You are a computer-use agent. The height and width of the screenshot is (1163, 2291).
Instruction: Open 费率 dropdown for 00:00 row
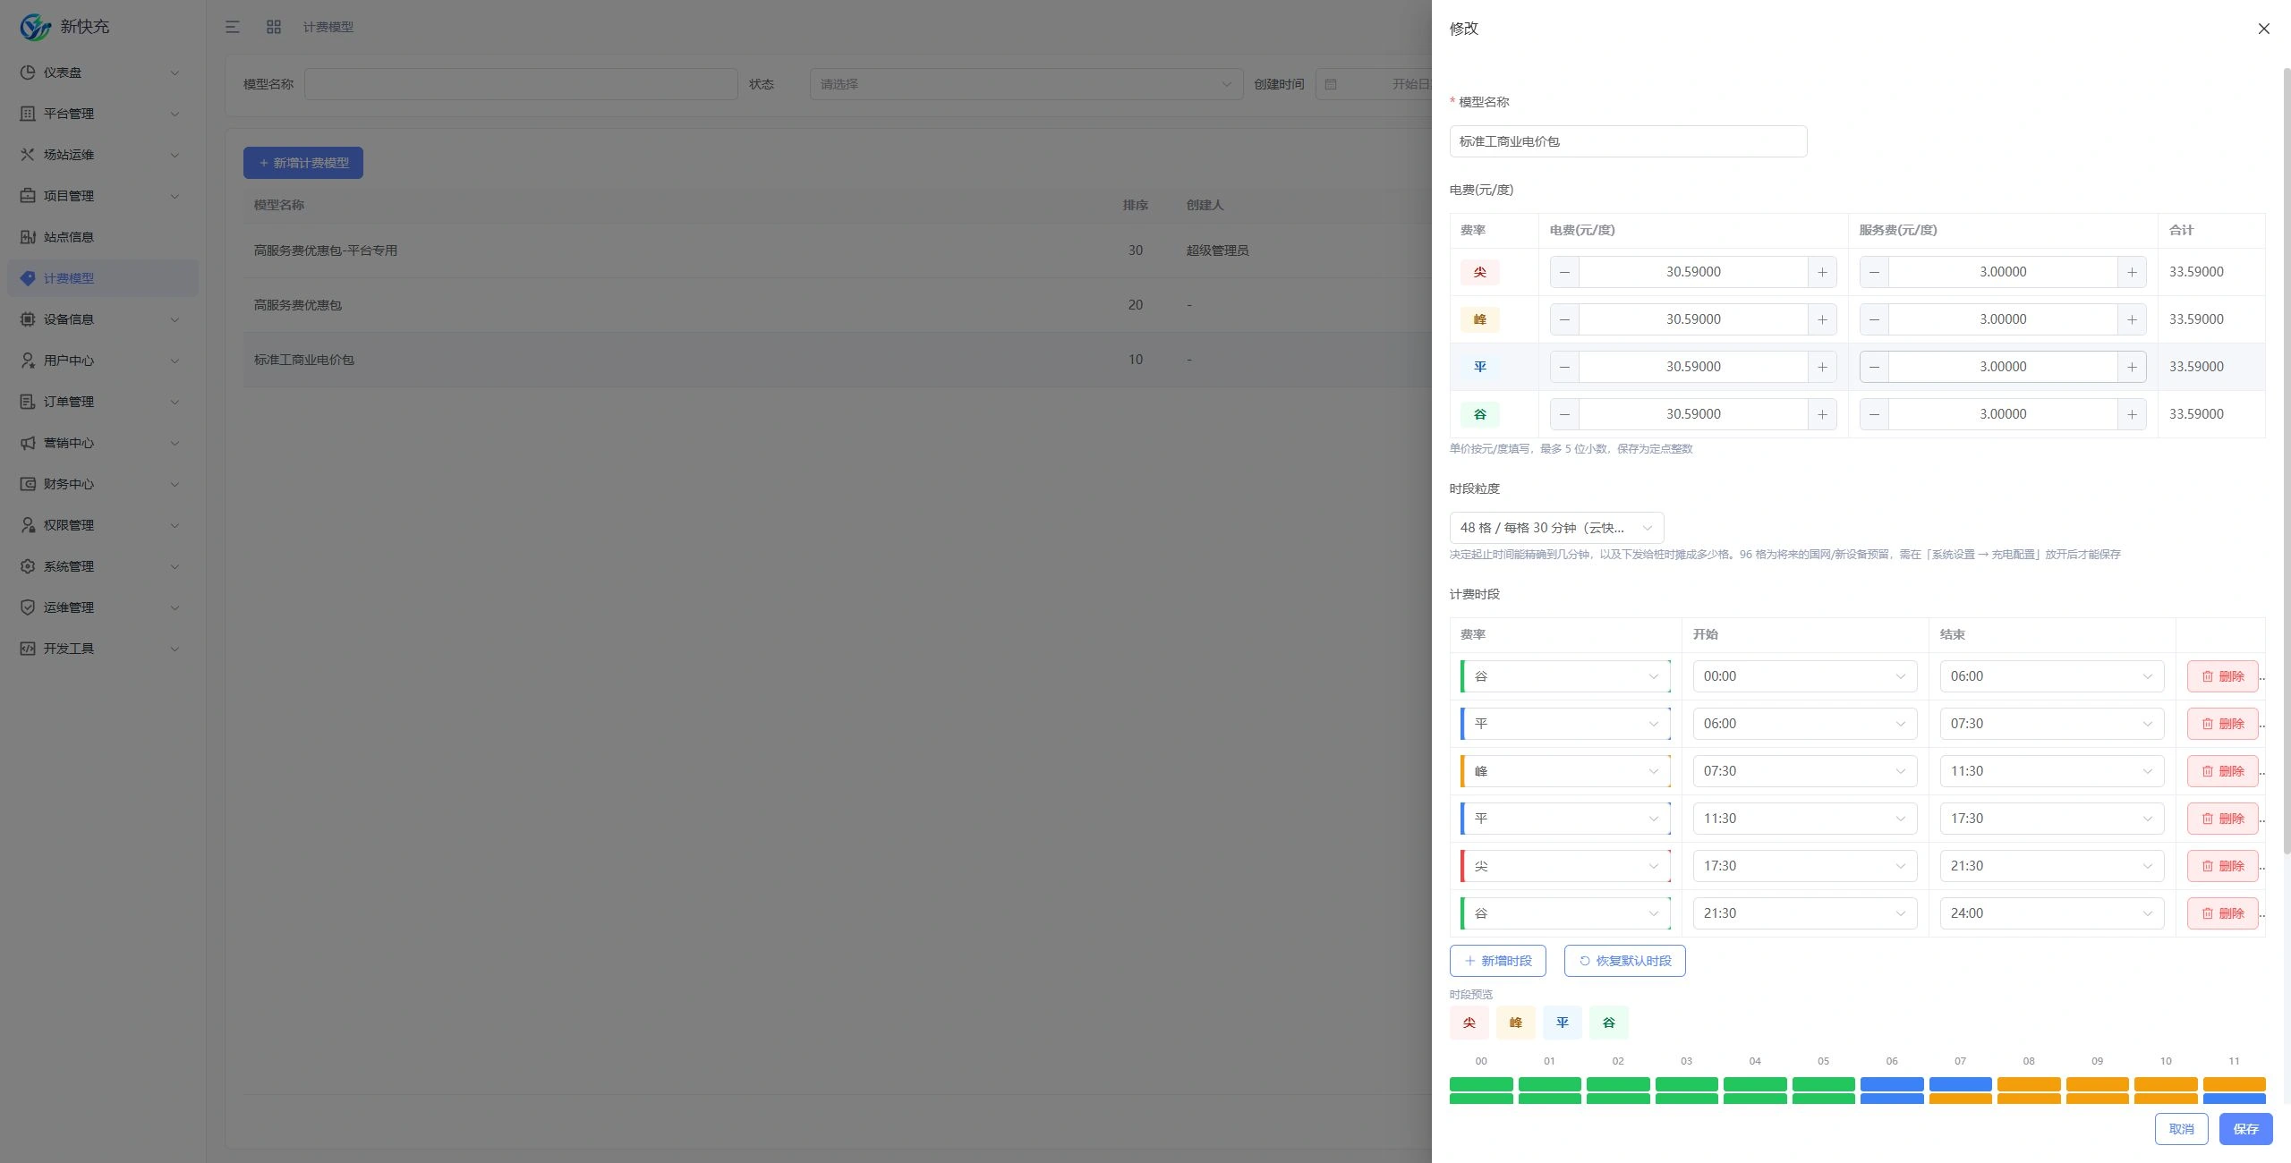click(x=1565, y=676)
